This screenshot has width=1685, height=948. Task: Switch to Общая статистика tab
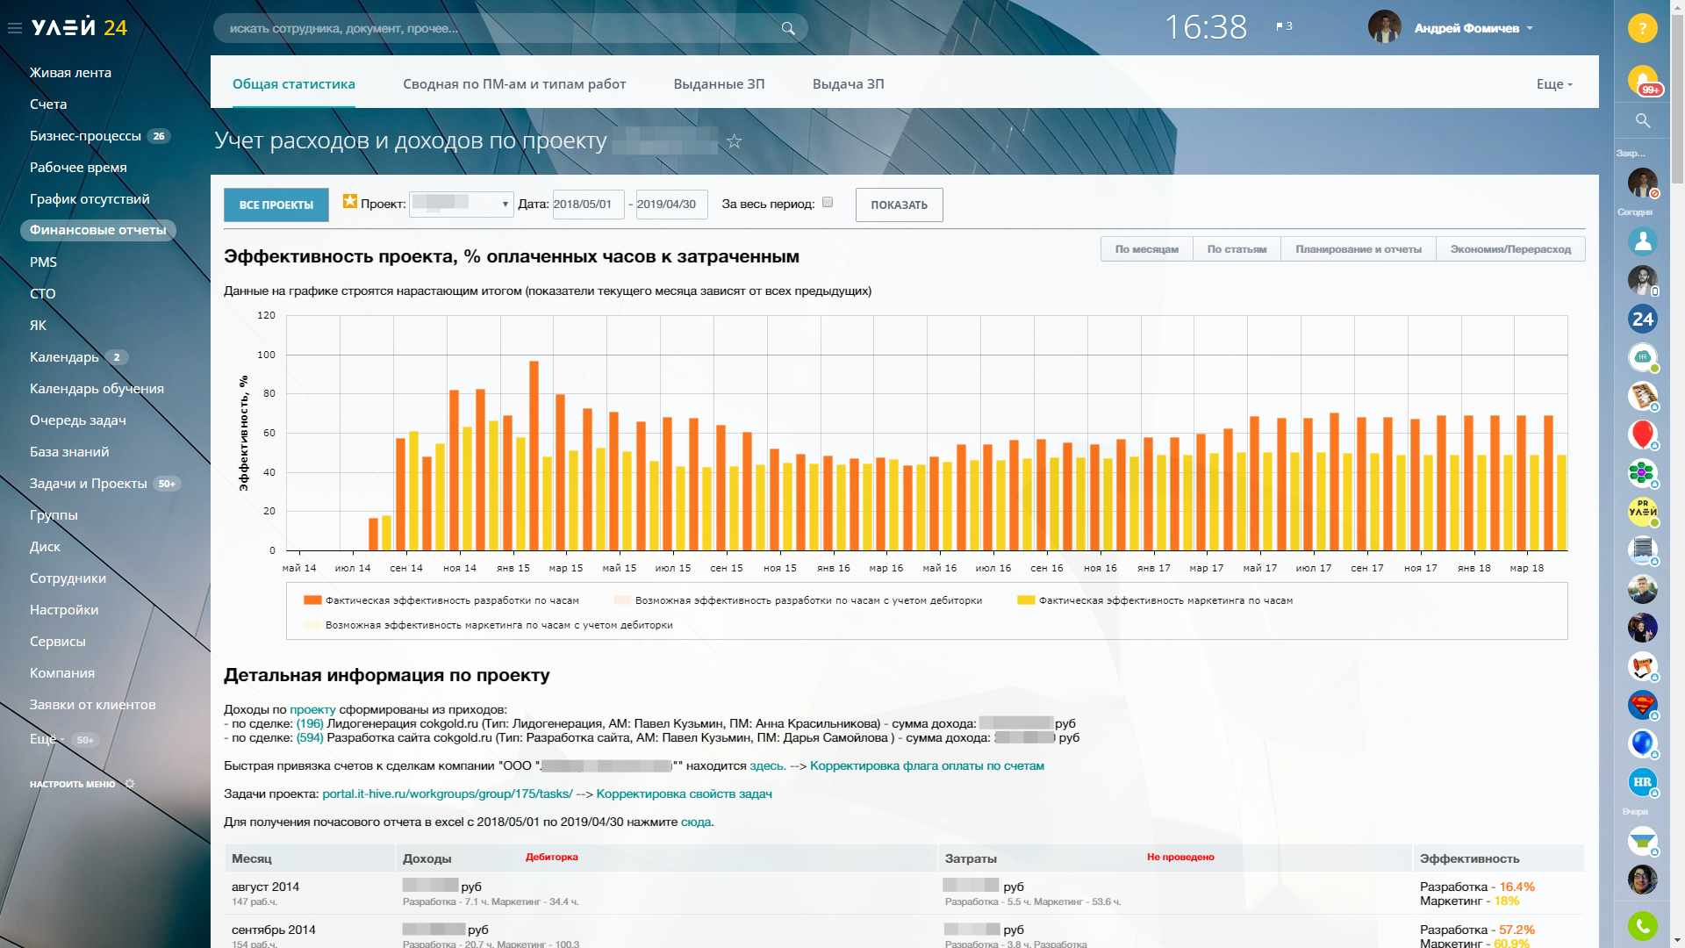click(x=294, y=84)
